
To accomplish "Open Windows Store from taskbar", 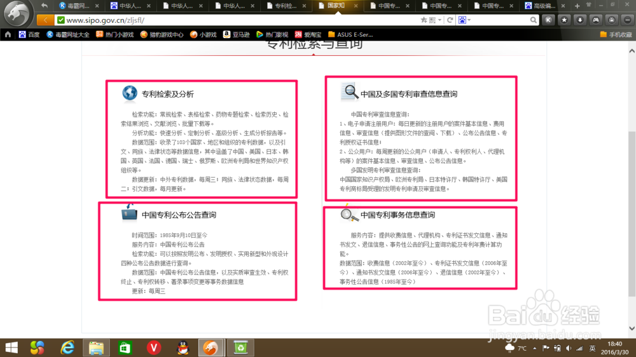I will pyautogui.click(x=125, y=347).
